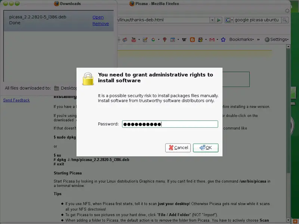Open the toolbar Settings menu

coord(277,40)
